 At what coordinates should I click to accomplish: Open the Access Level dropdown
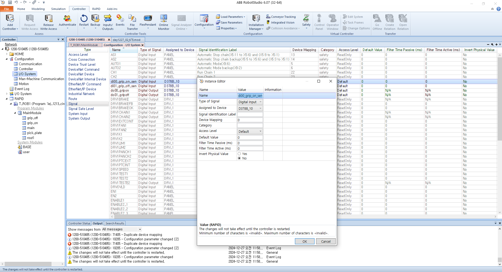click(250, 131)
